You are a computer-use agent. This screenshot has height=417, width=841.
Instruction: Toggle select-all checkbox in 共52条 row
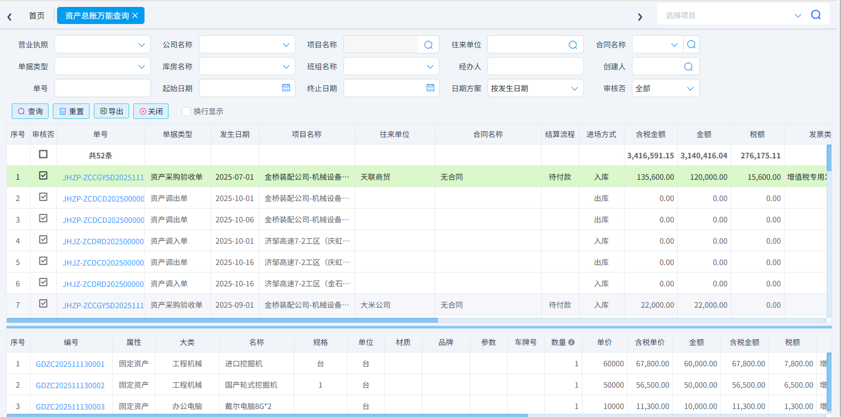coord(43,154)
